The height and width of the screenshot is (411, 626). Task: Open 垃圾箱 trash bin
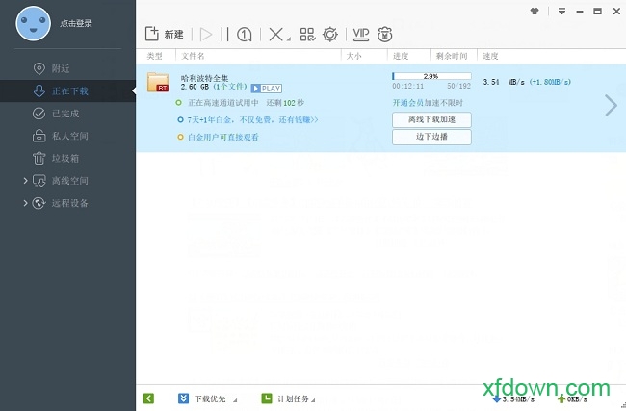pos(67,159)
